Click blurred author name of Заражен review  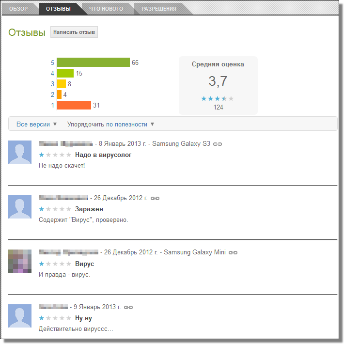[63, 198]
